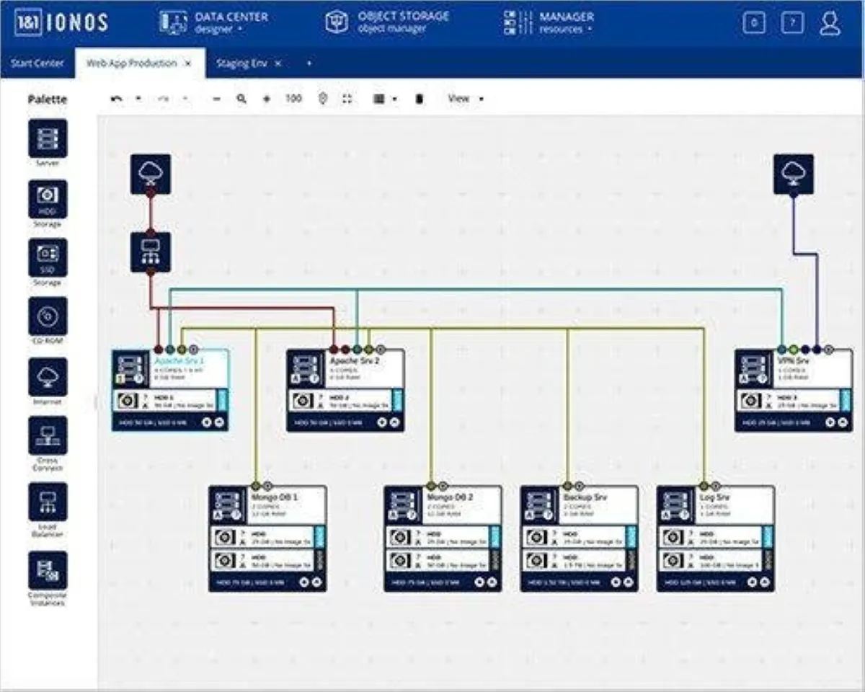
Task: Select the right Internet access node
Action: 794,173
